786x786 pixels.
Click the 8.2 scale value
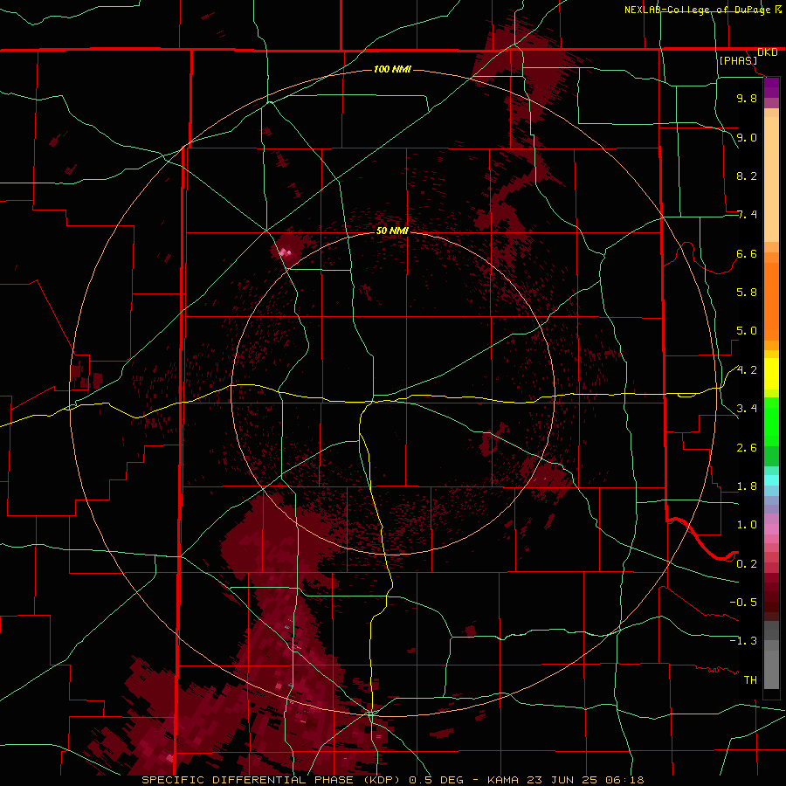coord(747,176)
